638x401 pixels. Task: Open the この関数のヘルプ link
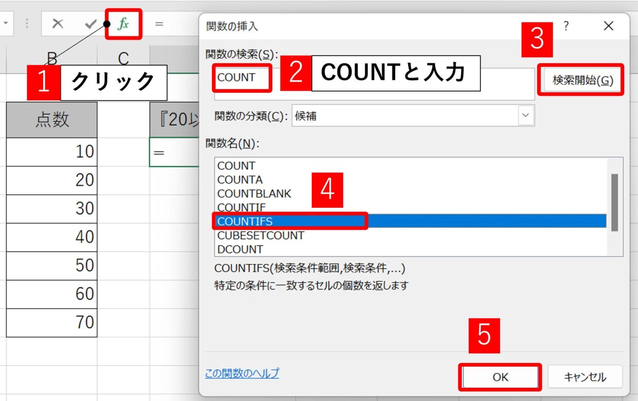point(242,373)
